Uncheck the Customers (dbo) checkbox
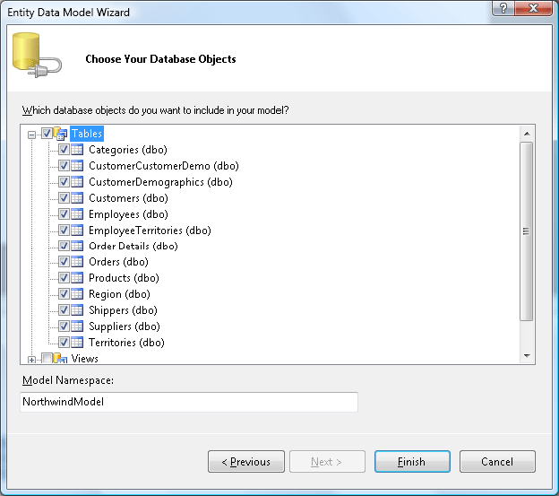The image size is (559, 496). pyautogui.click(x=64, y=197)
